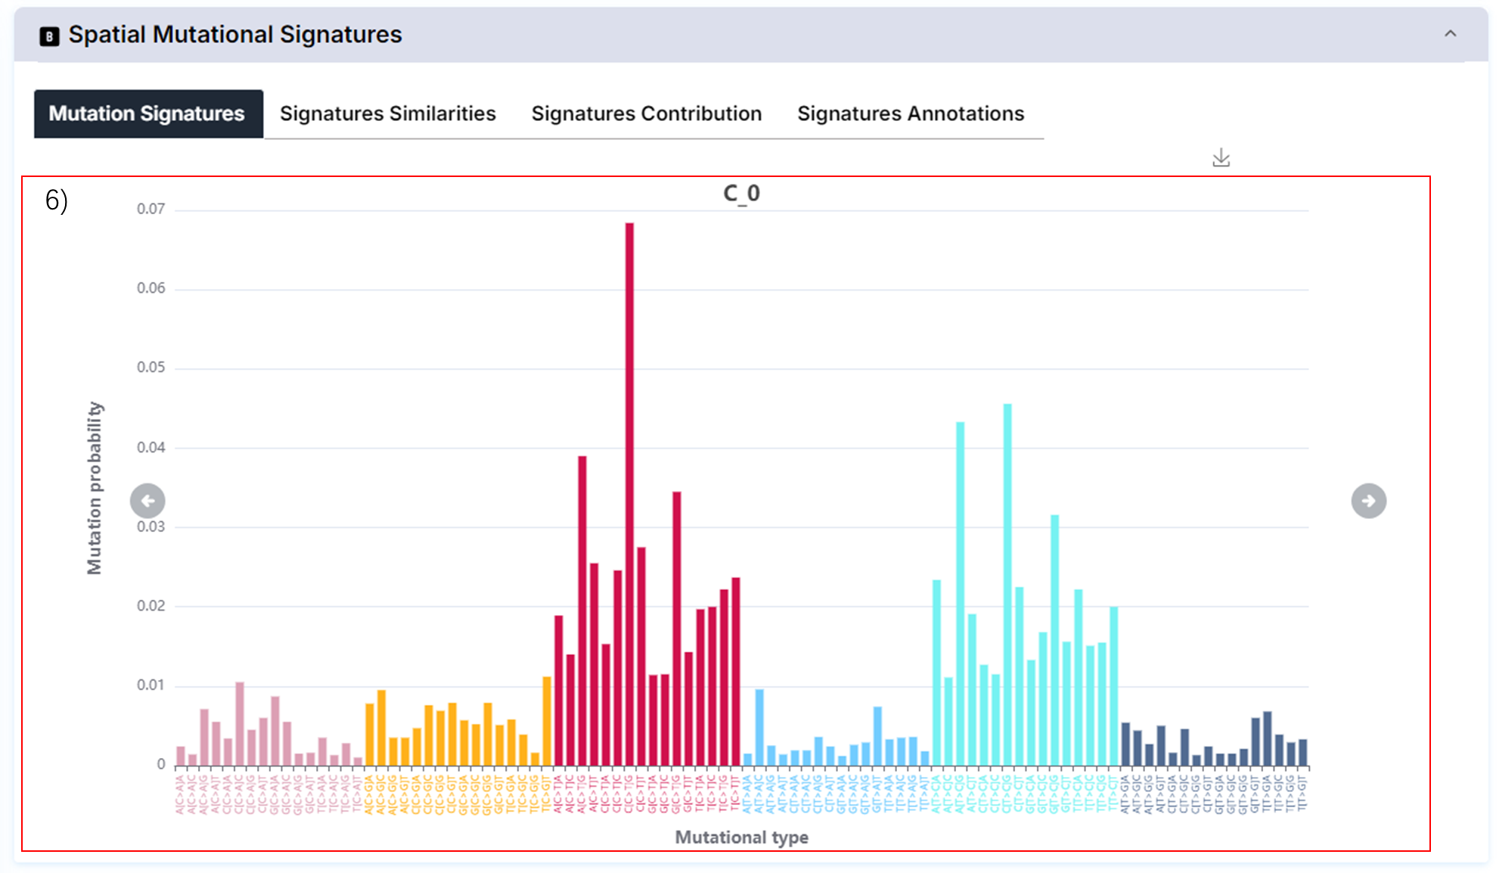Click the B badge icon in header
This screenshot has width=1499, height=873.
[49, 36]
